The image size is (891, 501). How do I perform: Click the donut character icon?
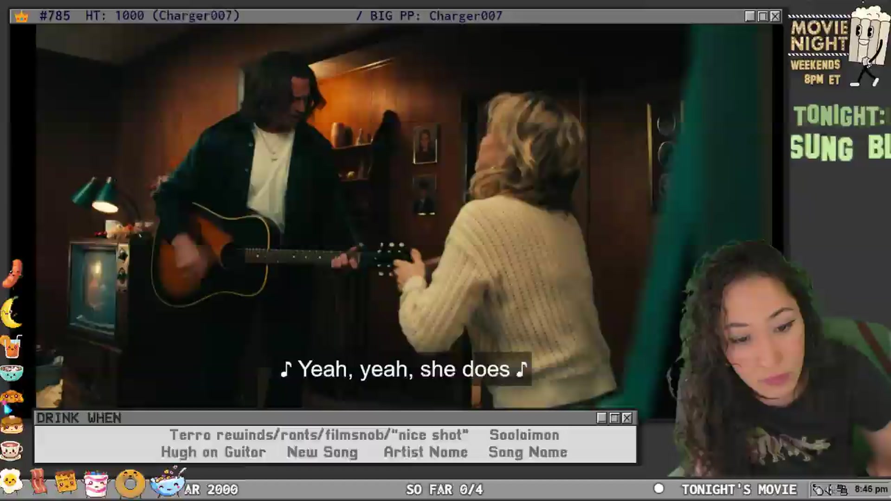[130, 484]
